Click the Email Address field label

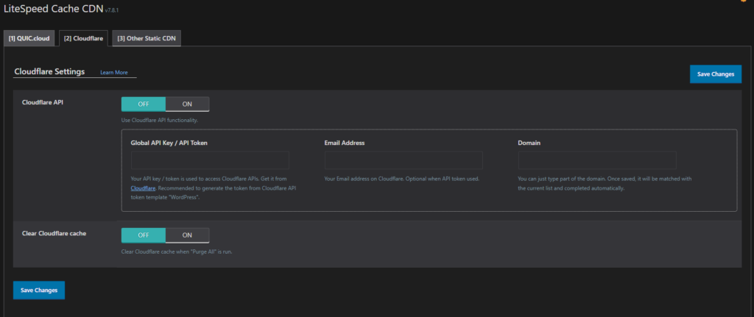345,143
